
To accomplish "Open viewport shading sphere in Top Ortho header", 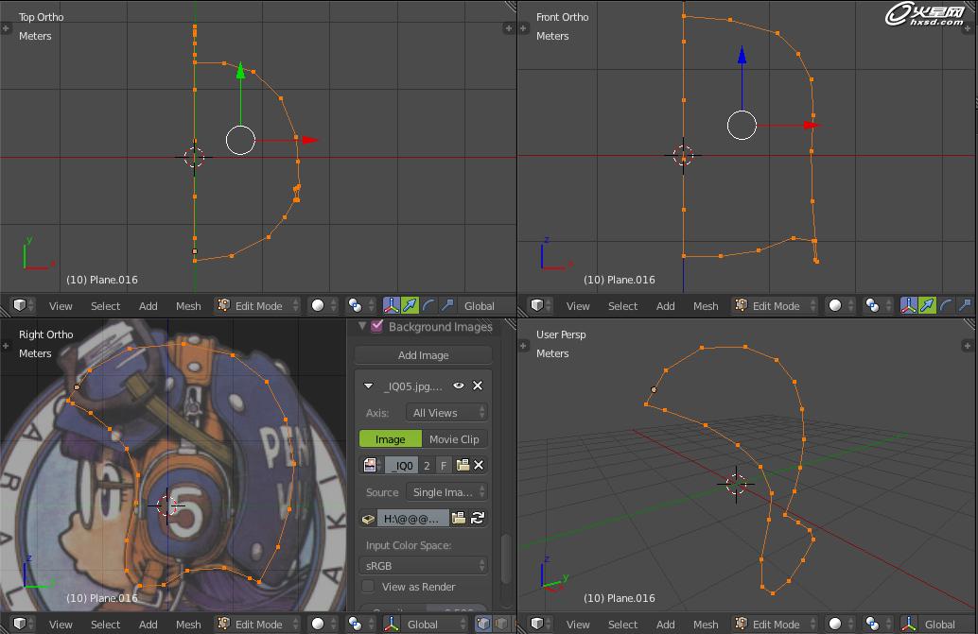I will click(322, 305).
